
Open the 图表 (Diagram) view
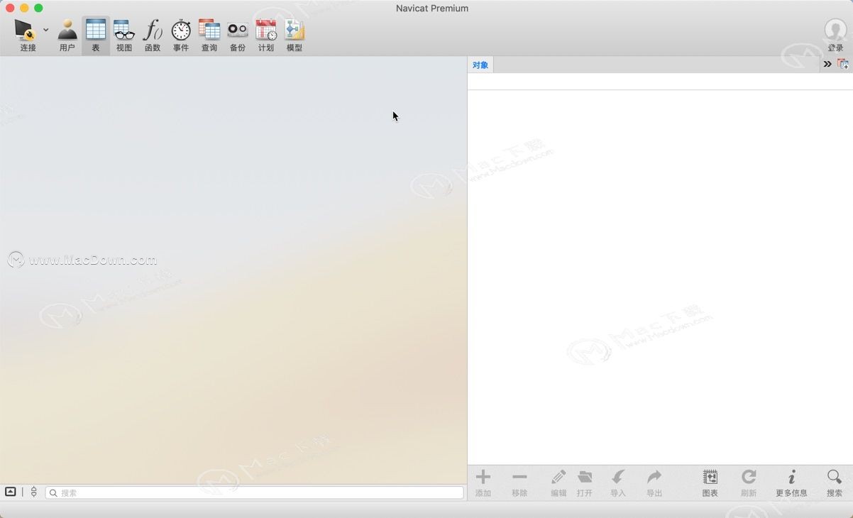tap(710, 483)
